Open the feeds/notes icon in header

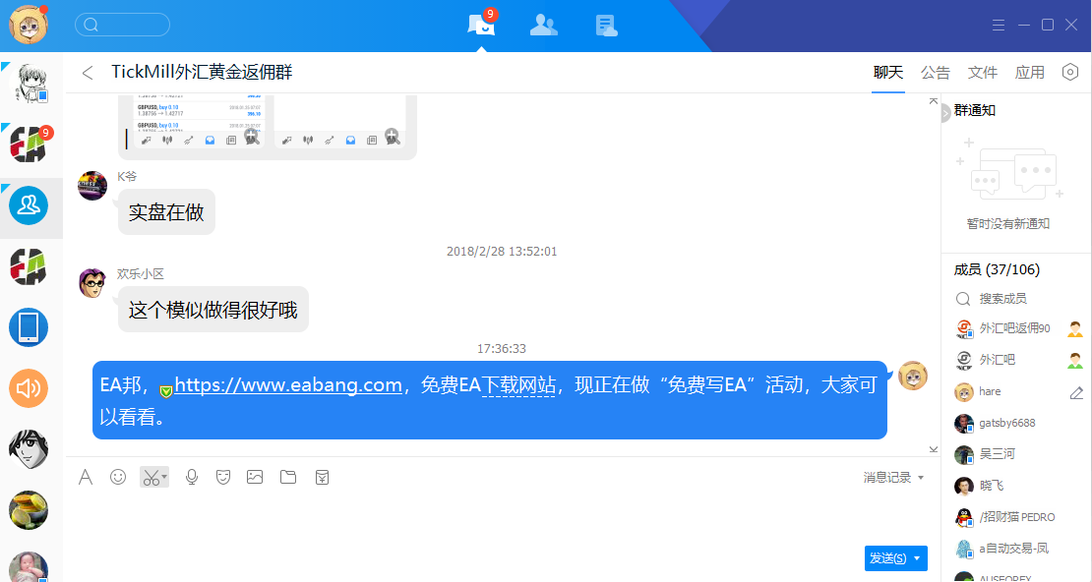click(x=607, y=26)
